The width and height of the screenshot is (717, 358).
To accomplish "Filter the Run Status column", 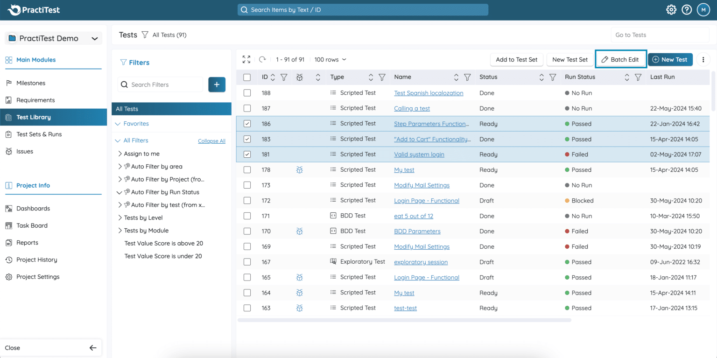I will pos(638,77).
